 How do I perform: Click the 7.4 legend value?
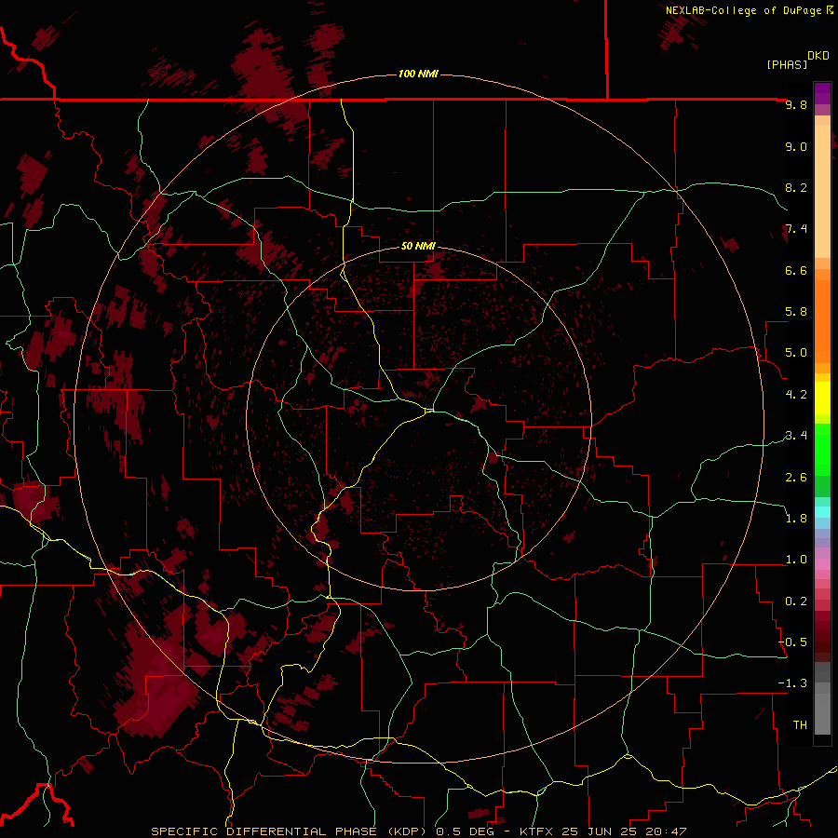(796, 229)
